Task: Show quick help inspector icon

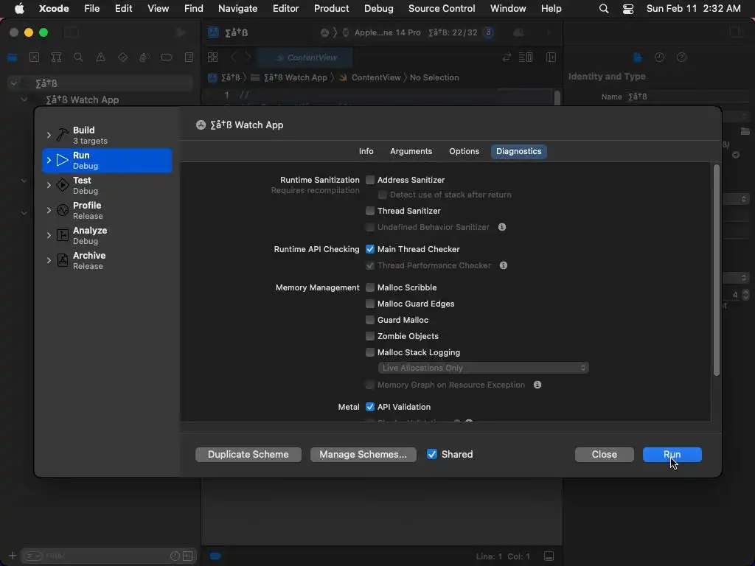Action: 681,57
